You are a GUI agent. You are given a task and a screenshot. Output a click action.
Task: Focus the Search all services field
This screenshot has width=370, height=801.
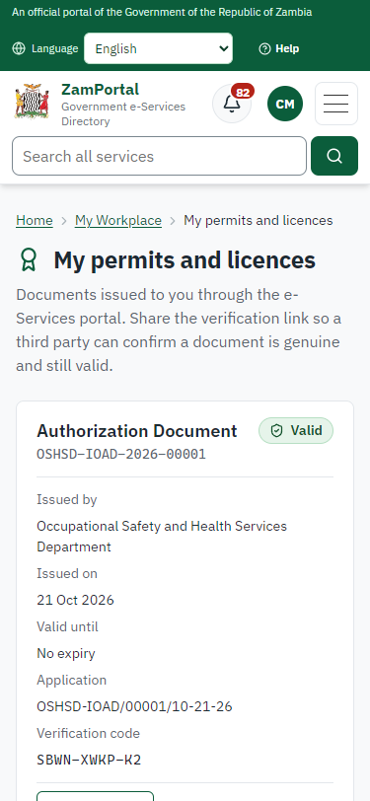[160, 156]
